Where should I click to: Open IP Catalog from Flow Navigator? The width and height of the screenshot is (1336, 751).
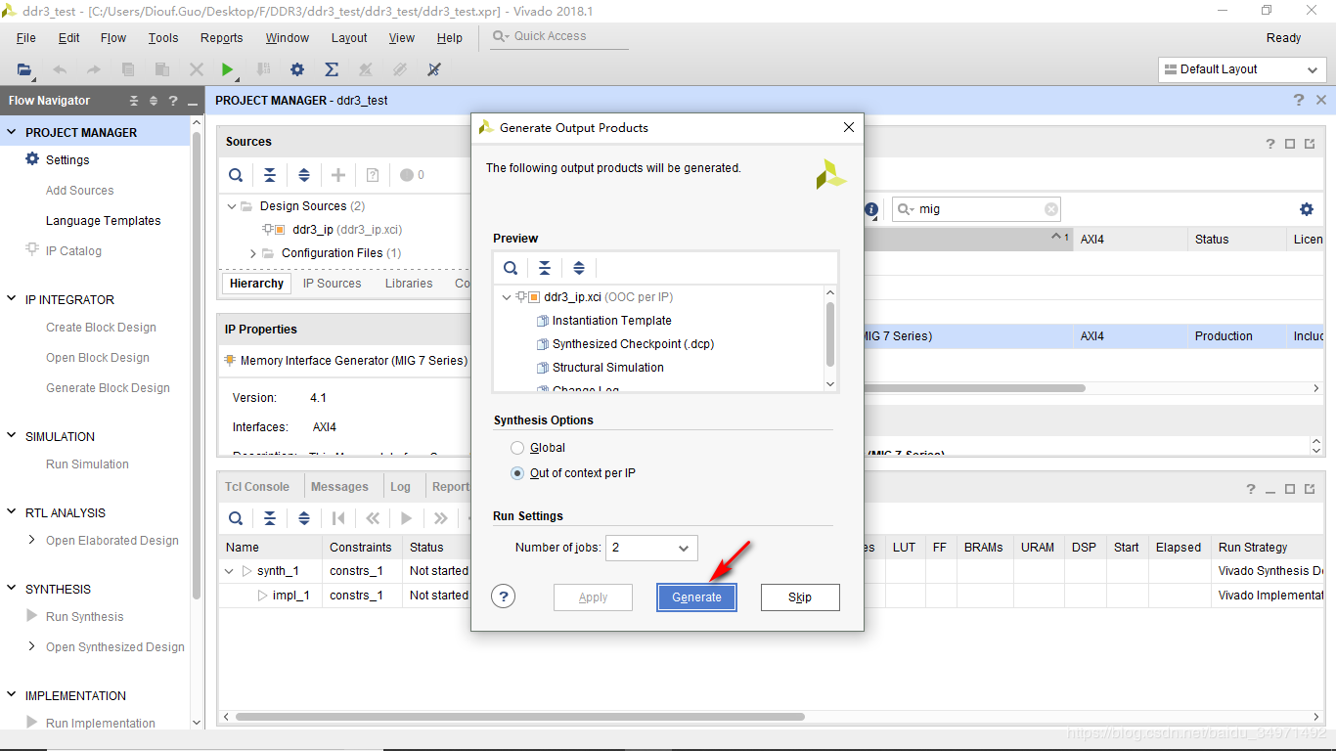click(73, 251)
